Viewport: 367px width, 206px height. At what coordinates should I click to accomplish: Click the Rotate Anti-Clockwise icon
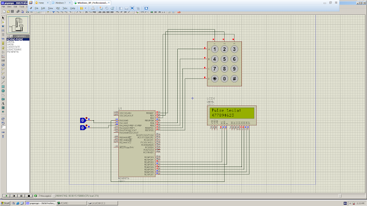click(3, 123)
